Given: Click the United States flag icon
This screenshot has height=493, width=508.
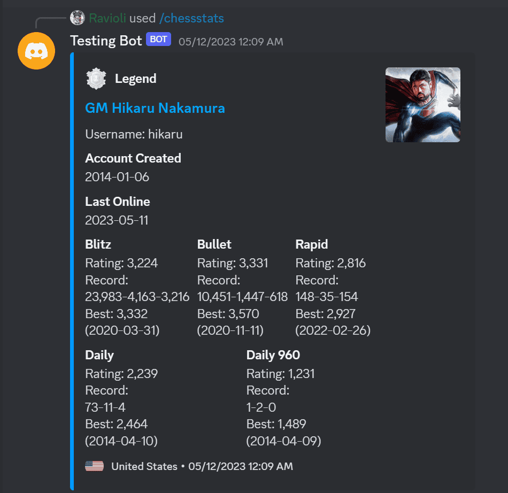Looking at the screenshot, I should tap(94, 466).
